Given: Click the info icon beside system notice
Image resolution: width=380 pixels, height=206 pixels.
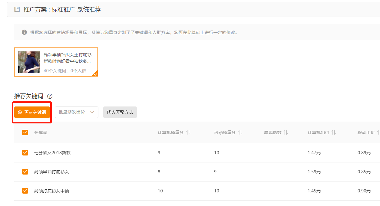Looking at the screenshot, I should point(24,32).
